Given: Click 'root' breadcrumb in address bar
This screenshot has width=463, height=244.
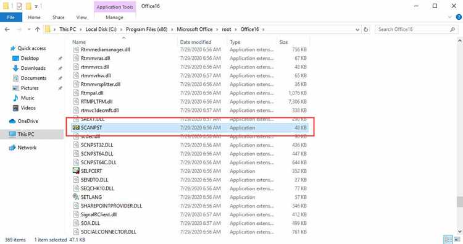Looking at the screenshot, I should pyautogui.click(x=227, y=29).
